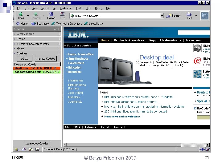Open the Select a country dropdown

pyautogui.click(x=81, y=45)
